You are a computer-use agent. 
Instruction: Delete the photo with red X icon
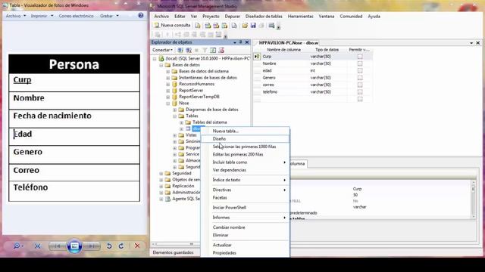pos(137,246)
